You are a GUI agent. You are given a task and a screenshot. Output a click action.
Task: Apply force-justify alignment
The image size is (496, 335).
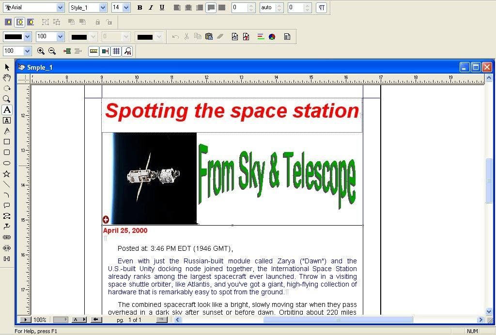(x=222, y=8)
